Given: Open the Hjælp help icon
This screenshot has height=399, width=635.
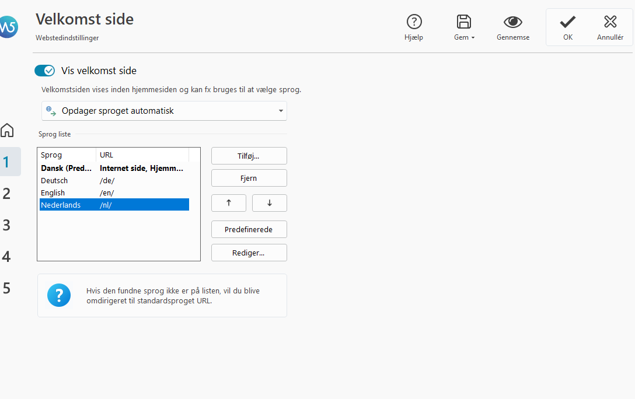Looking at the screenshot, I should click(414, 22).
